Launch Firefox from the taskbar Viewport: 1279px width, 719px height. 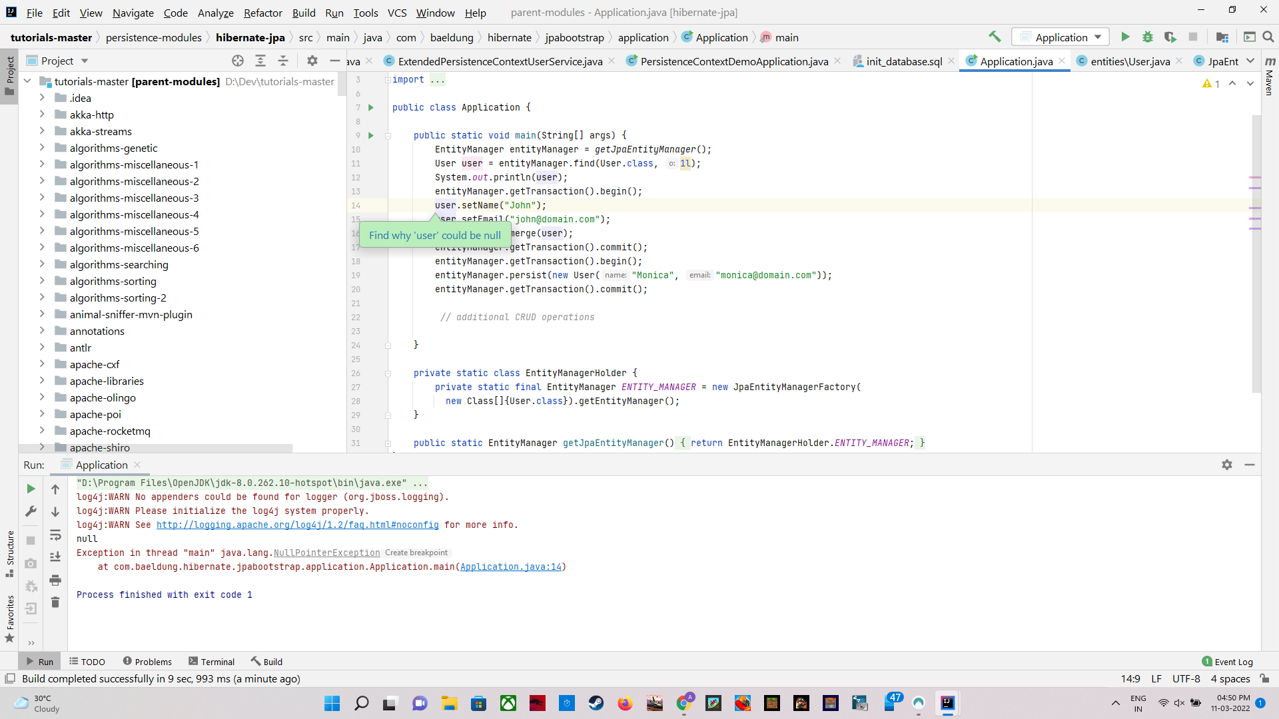pos(625,703)
